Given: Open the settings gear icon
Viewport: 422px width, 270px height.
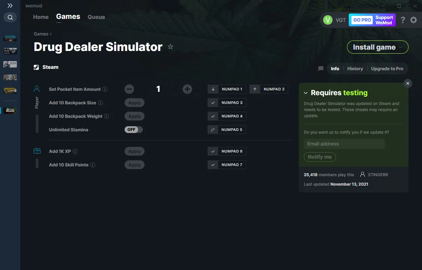Looking at the screenshot, I should [414, 20].
